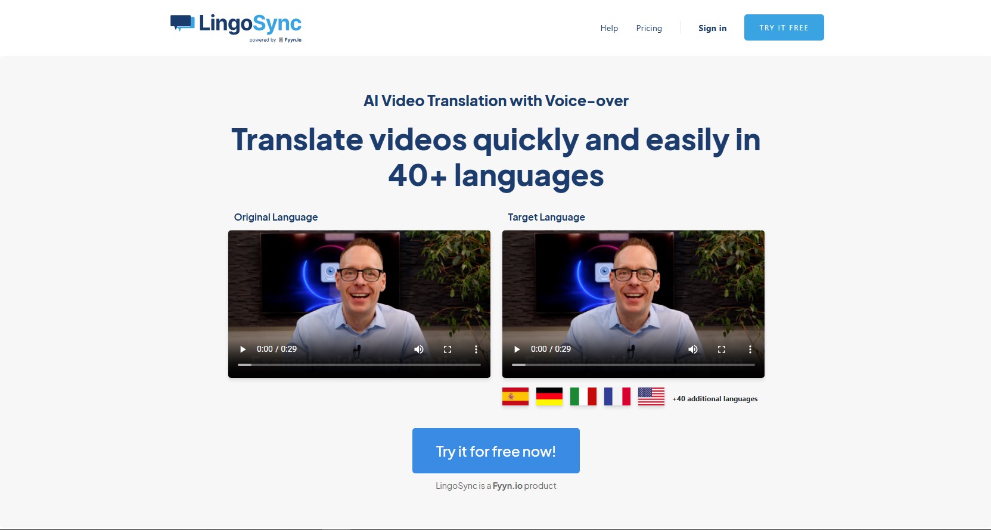This screenshot has width=991, height=530.
Task: Mute the Target Language video
Action: (x=693, y=349)
